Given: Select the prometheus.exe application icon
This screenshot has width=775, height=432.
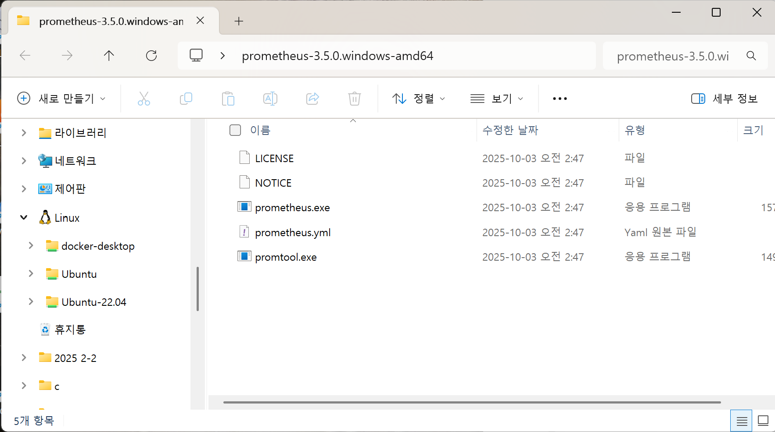Looking at the screenshot, I should click(x=244, y=207).
